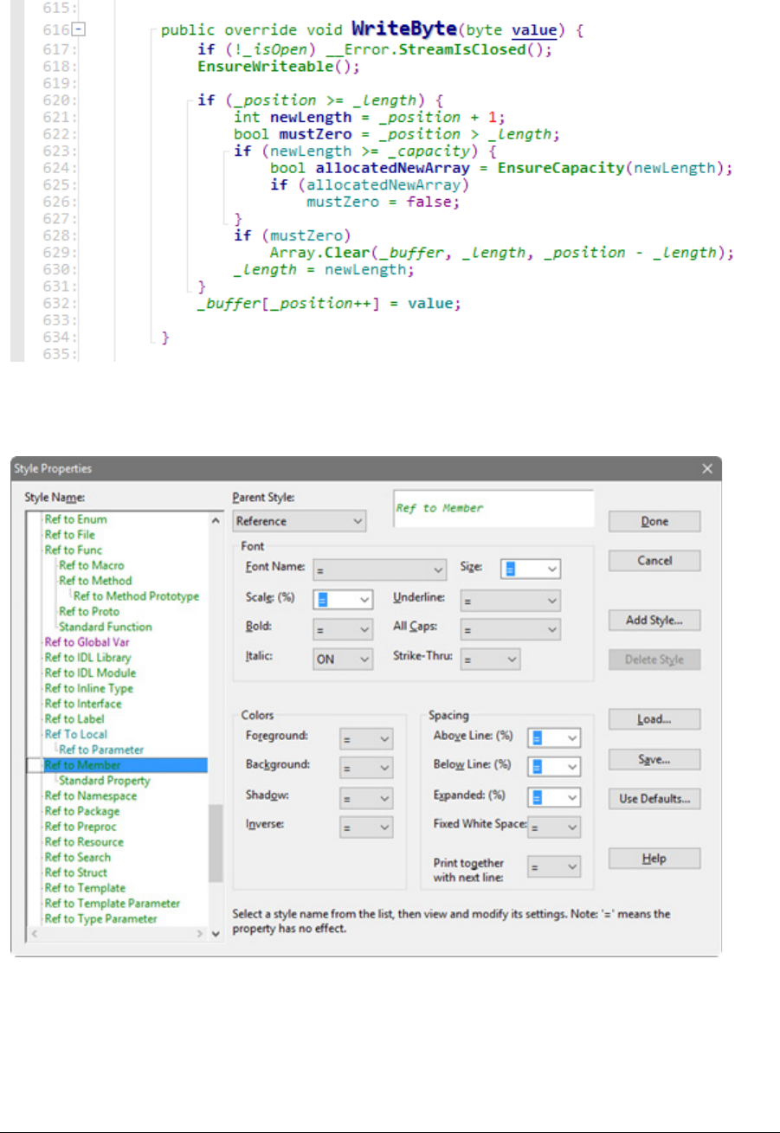Select Standard Property style entry

tap(104, 781)
